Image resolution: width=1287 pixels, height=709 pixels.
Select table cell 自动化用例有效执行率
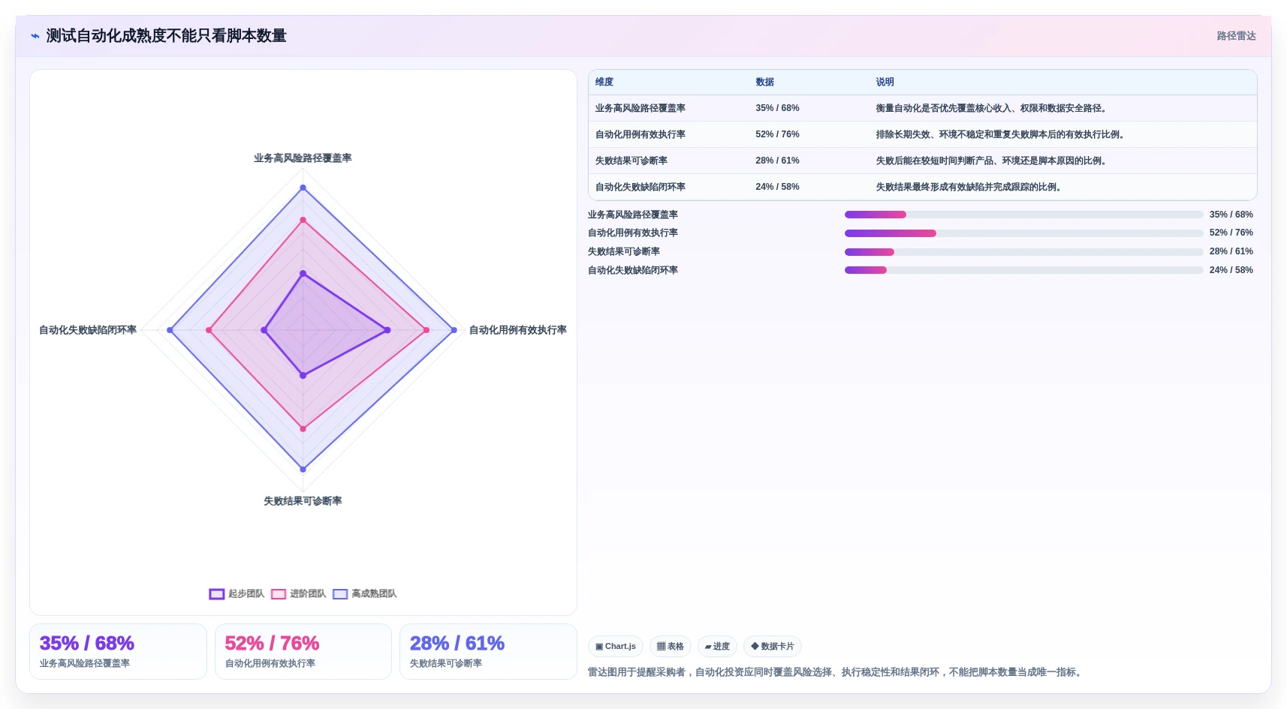640,135
